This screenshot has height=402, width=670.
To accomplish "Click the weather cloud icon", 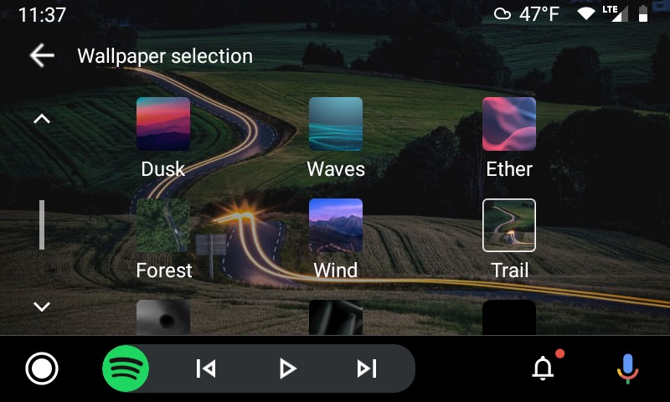I will click(502, 14).
